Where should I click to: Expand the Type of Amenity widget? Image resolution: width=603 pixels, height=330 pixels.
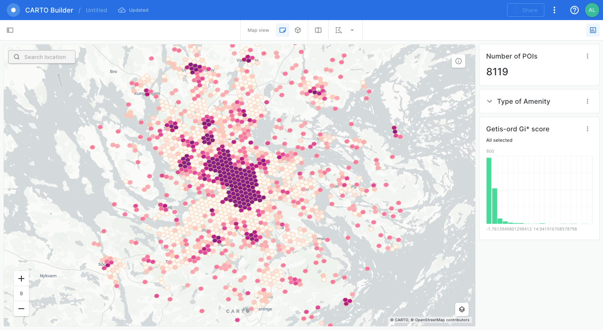coord(490,101)
